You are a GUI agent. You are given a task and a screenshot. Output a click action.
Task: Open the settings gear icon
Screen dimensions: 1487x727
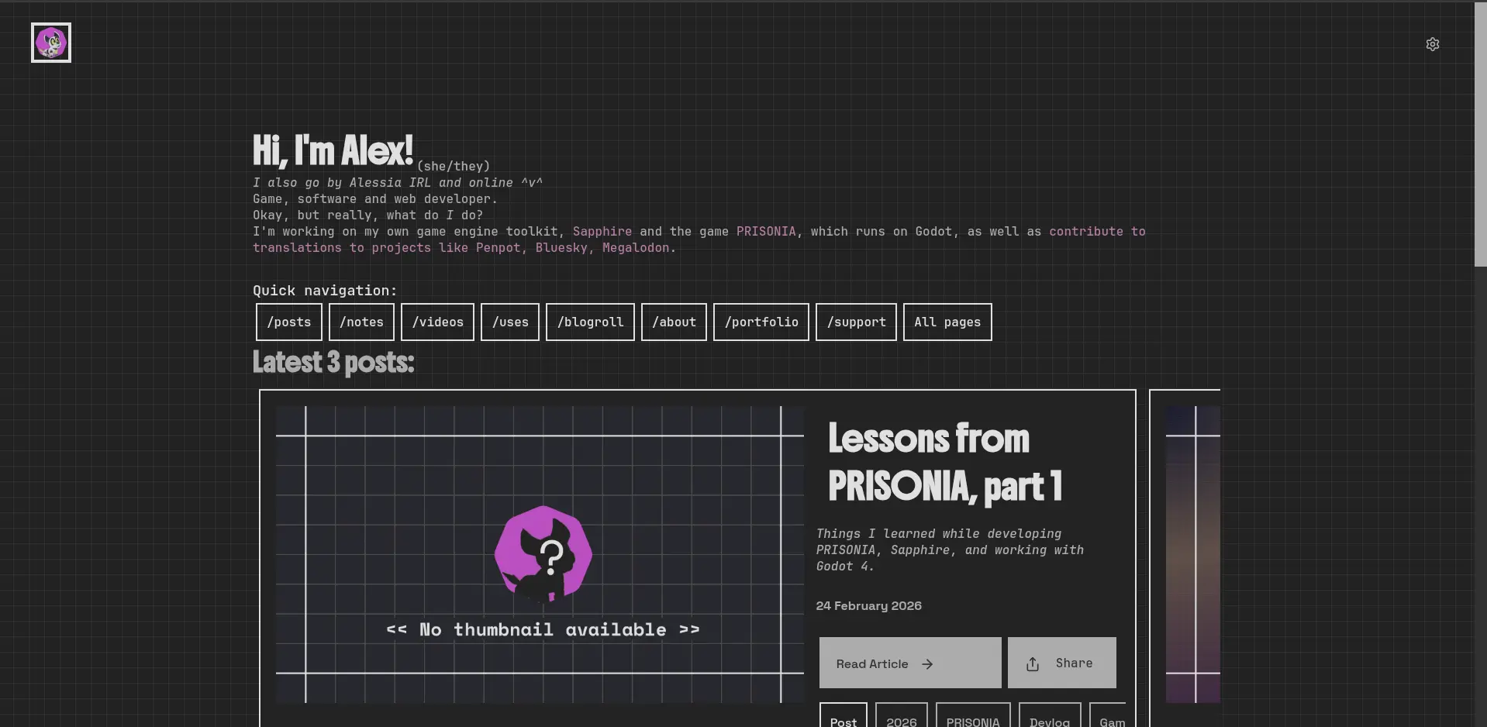tap(1432, 44)
